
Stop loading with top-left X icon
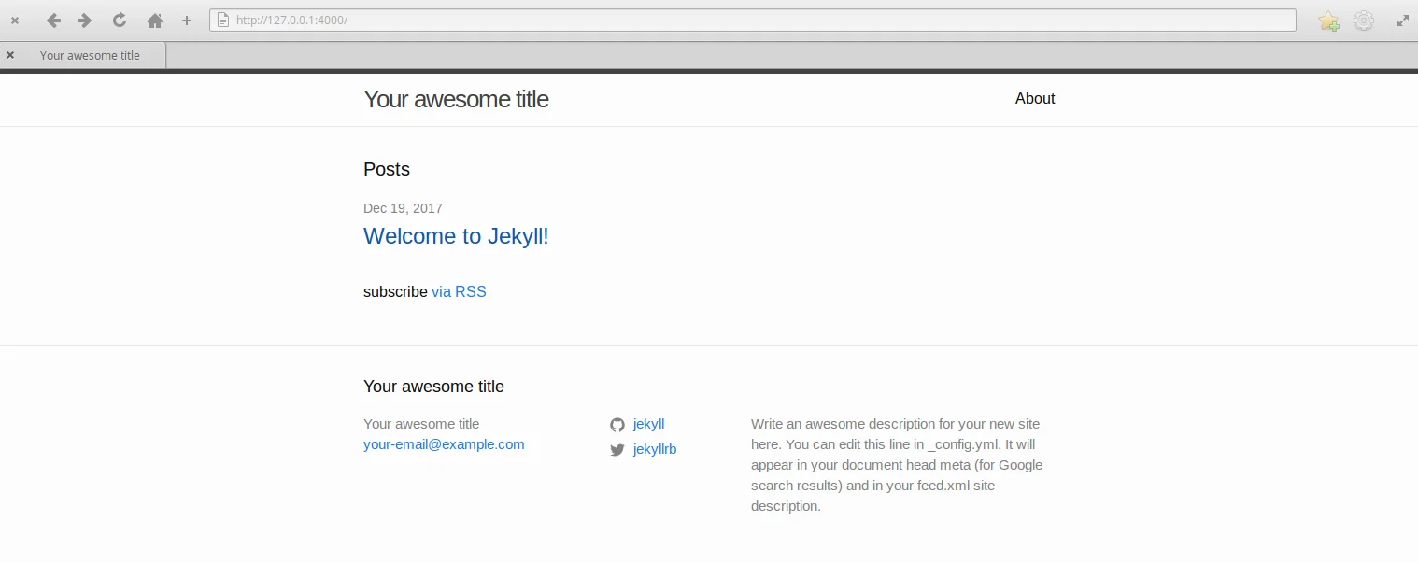(15, 20)
